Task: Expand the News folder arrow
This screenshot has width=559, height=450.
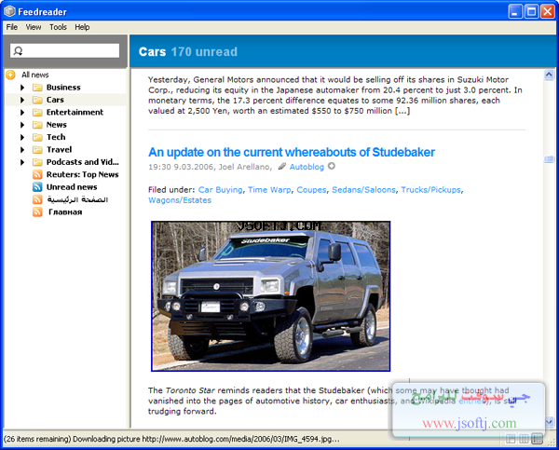Action: click(22, 125)
